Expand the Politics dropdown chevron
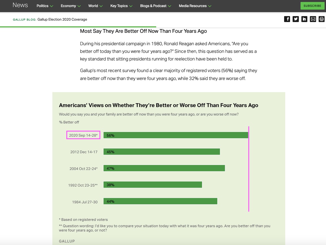 click(52, 6)
